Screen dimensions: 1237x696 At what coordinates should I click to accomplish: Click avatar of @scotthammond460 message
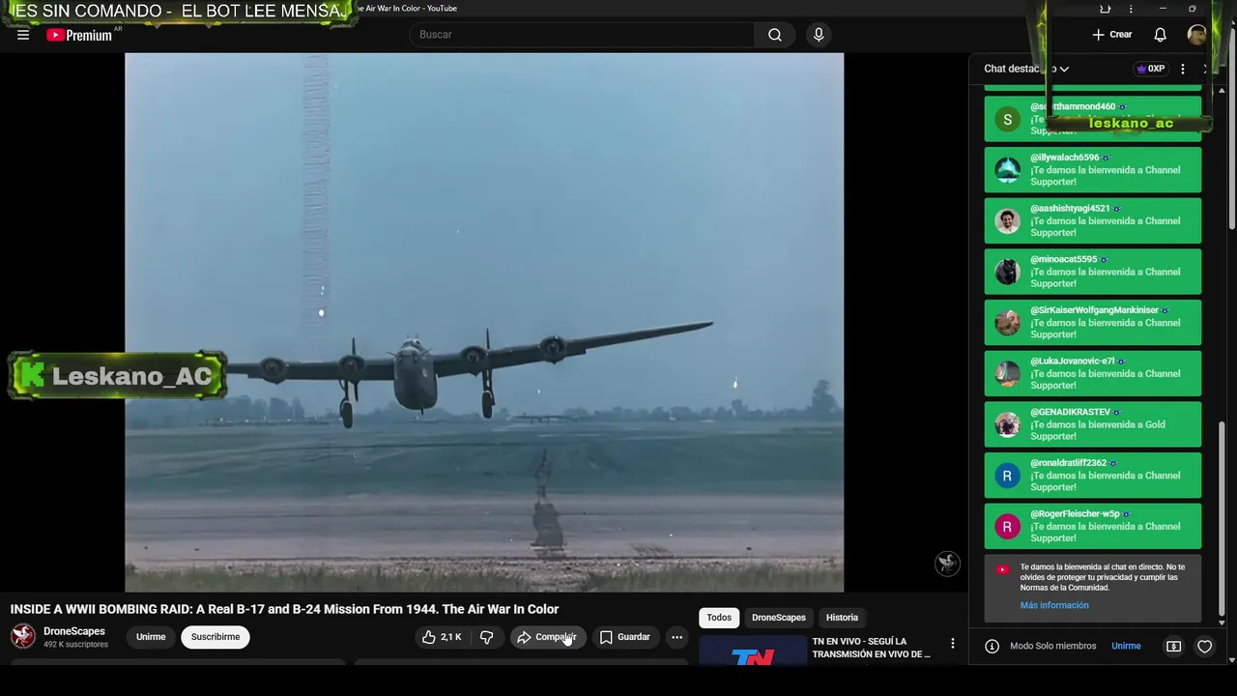pyautogui.click(x=1007, y=120)
